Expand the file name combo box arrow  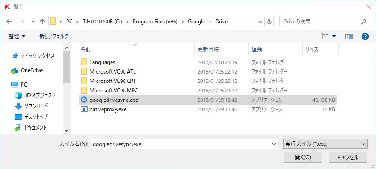pos(274,144)
